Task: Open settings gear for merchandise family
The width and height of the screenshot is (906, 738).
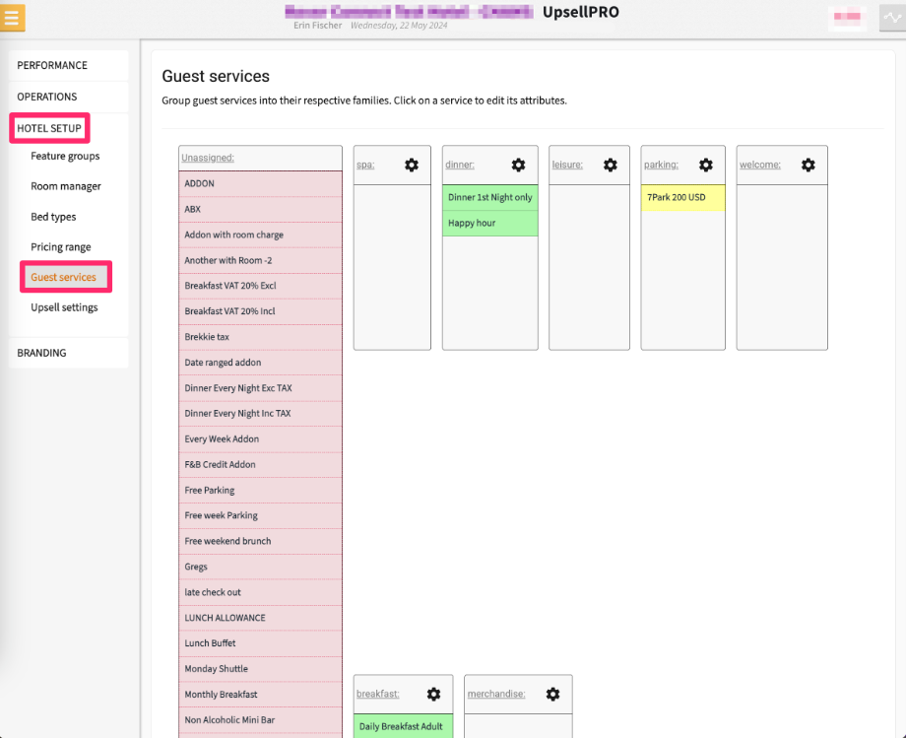Action: coord(552,694)
